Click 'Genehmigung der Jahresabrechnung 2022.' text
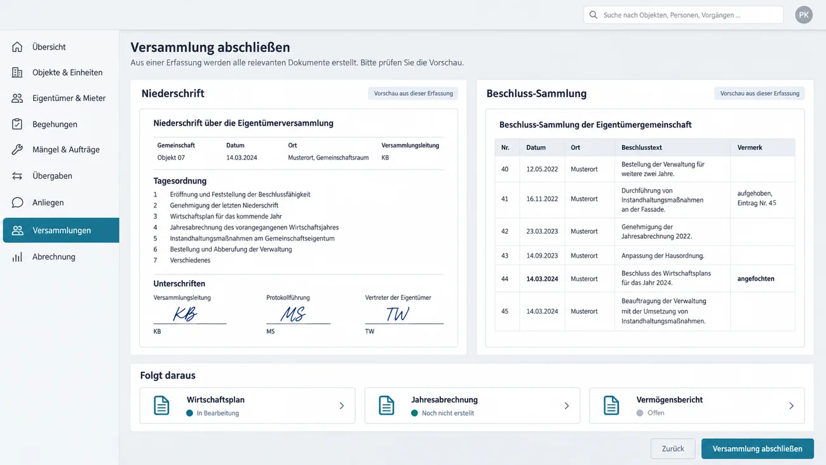 point(657,231)
